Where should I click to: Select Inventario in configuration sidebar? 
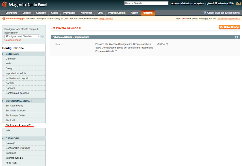point(24,153)
